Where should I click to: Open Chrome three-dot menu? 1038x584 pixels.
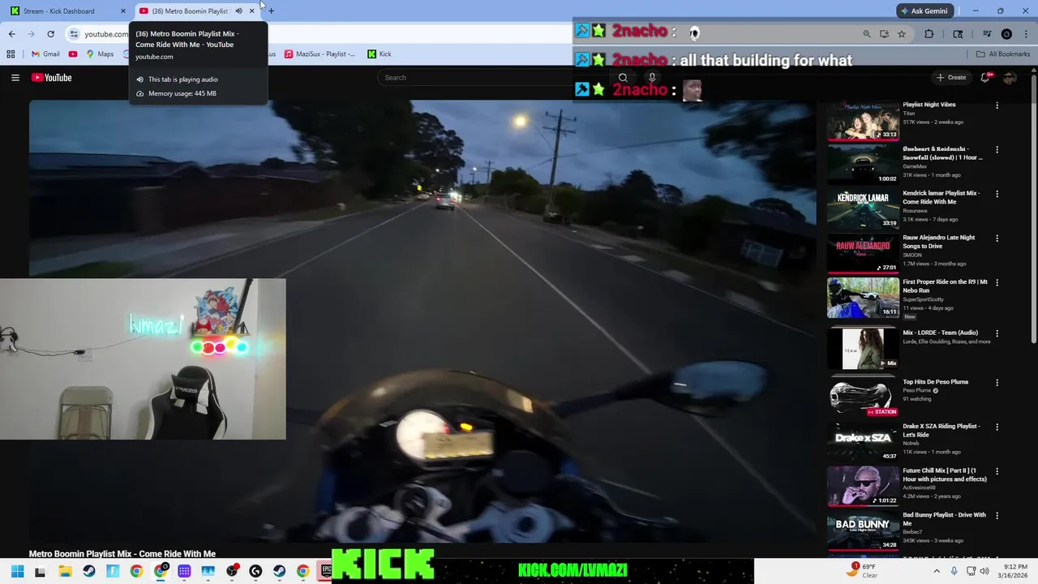coord(1025,34)
